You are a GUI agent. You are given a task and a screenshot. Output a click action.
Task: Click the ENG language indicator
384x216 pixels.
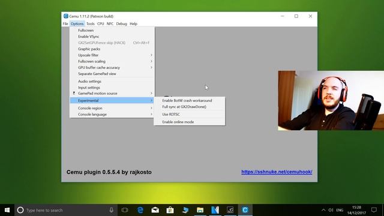[x=340, y=210]
